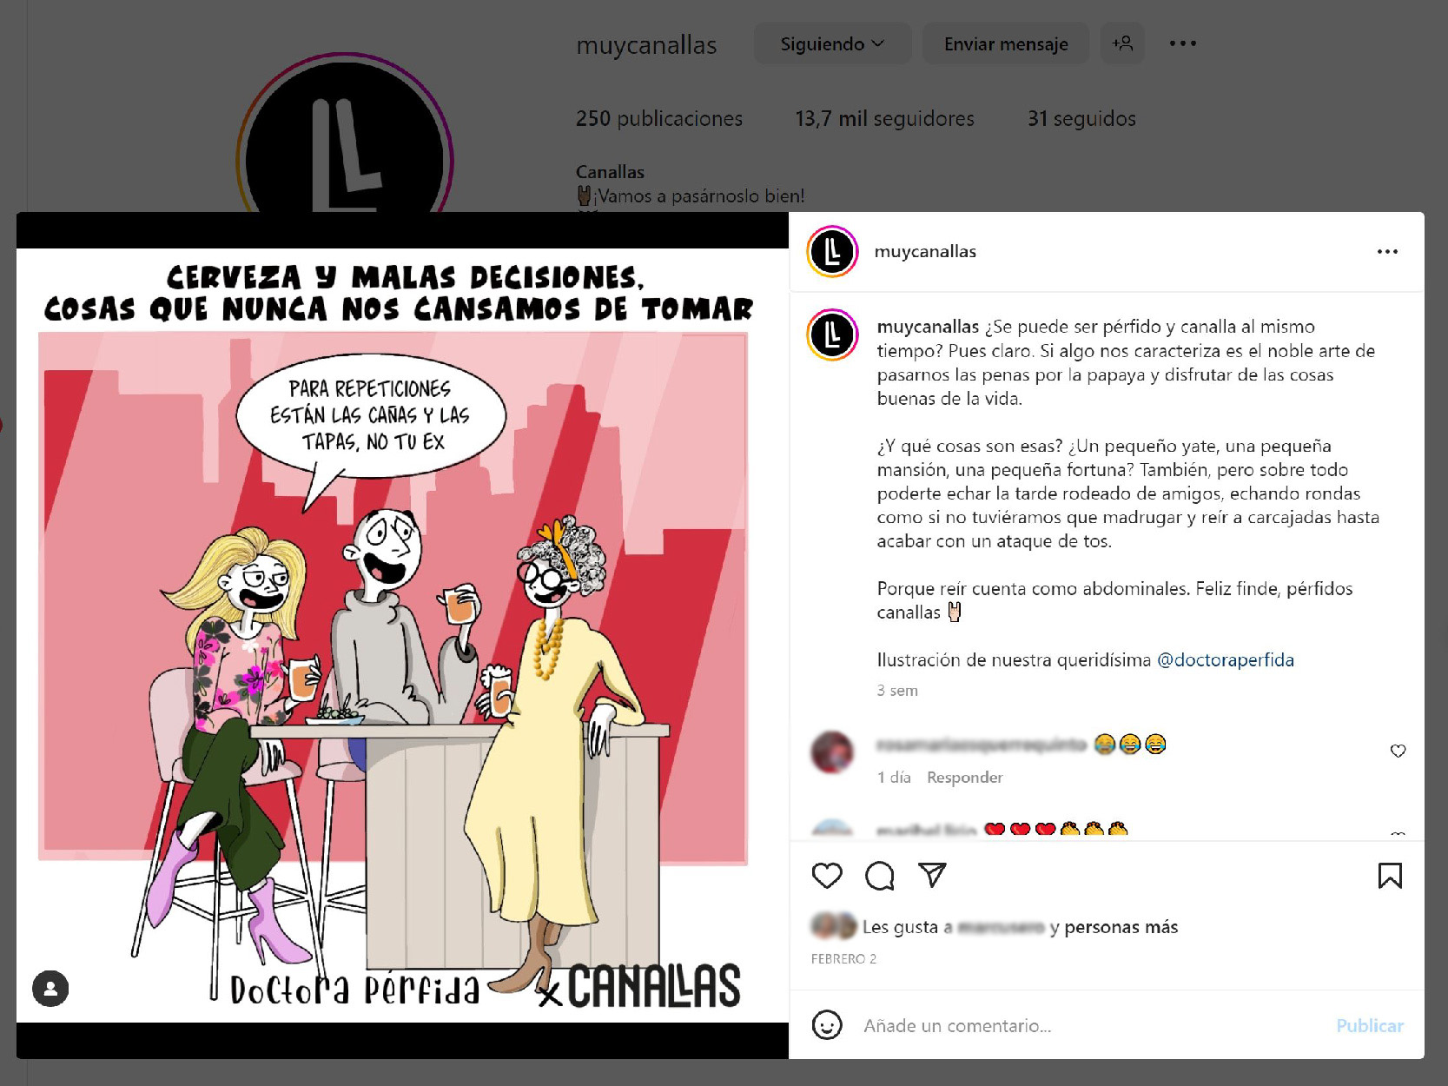The image size is (1448, 1086).
Task: Open the comment speech bubble icon
Action: tap(879, 876)
